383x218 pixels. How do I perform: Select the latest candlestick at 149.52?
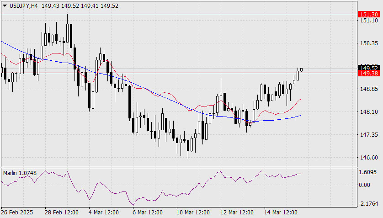point(301,70)
